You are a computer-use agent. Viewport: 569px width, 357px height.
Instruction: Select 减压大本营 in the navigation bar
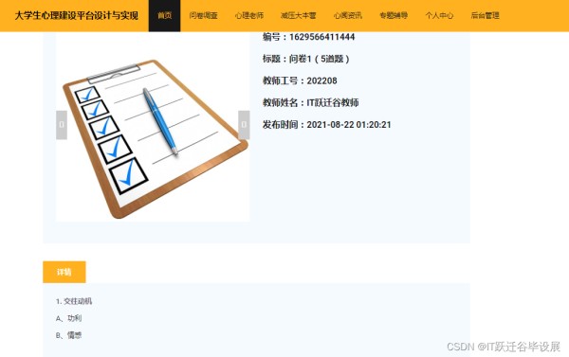point(298,15)
